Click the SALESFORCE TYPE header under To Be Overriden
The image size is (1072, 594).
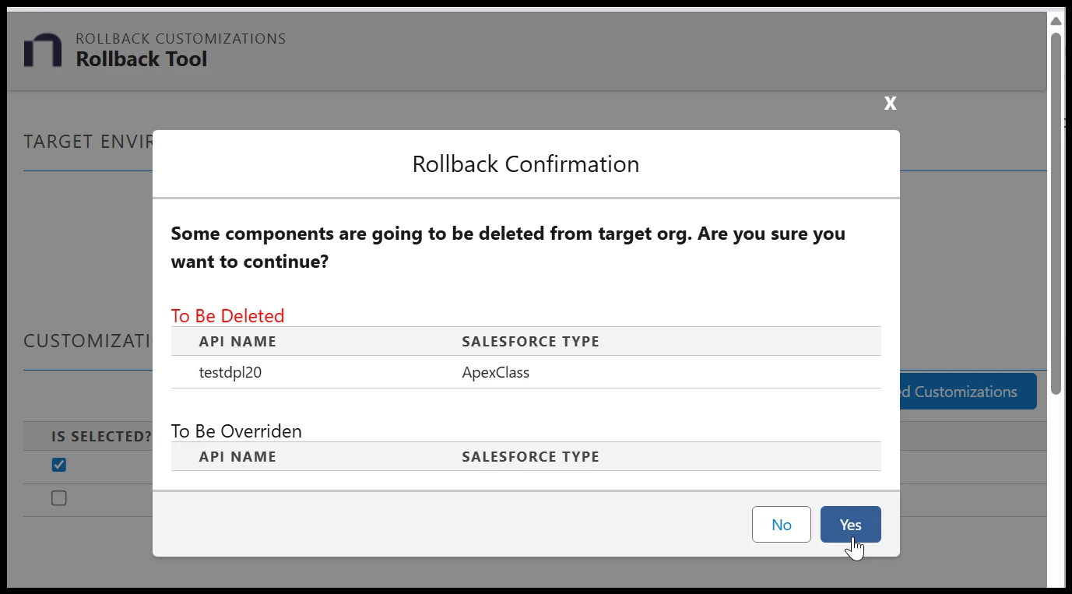[530, 456]
